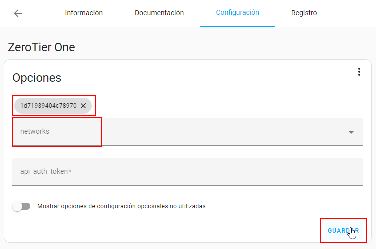Image resolution: width=376 pixels, height=249 pixels.
Task: Click the 'networks' placeholder label
Action: 35,131
